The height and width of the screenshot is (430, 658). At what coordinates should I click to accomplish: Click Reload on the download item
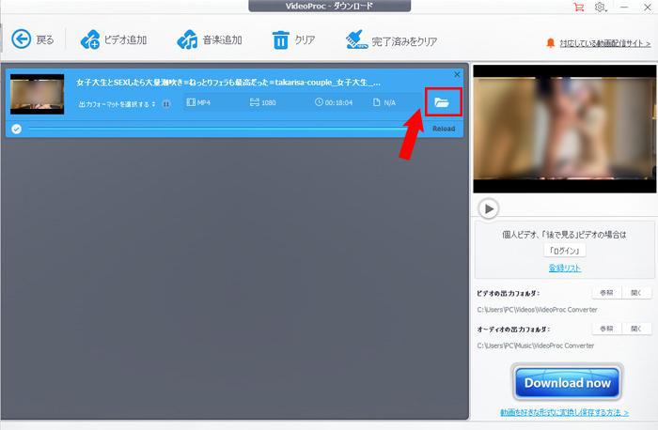[x=444, y=129]
